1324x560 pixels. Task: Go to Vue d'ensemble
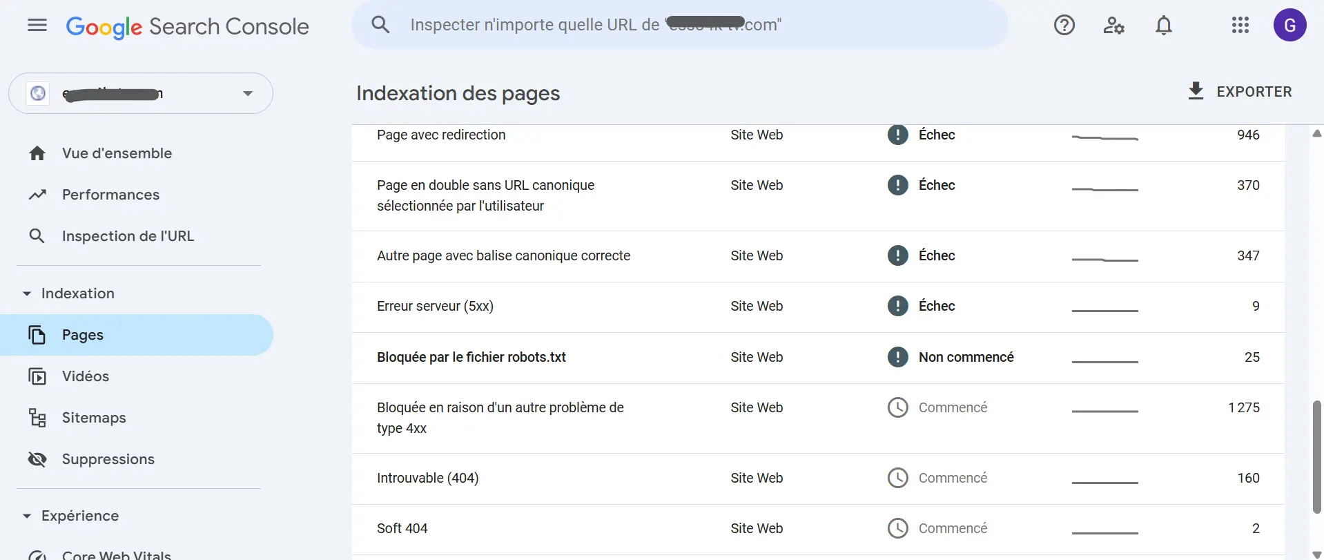[x=117, y=153]
